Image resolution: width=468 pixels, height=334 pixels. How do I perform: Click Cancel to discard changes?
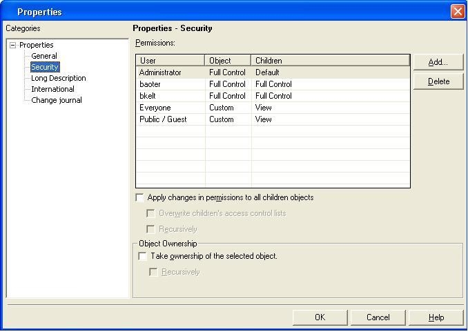tap(378, 317)
